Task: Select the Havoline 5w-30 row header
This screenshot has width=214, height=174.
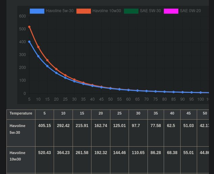Action: point(21,133)
